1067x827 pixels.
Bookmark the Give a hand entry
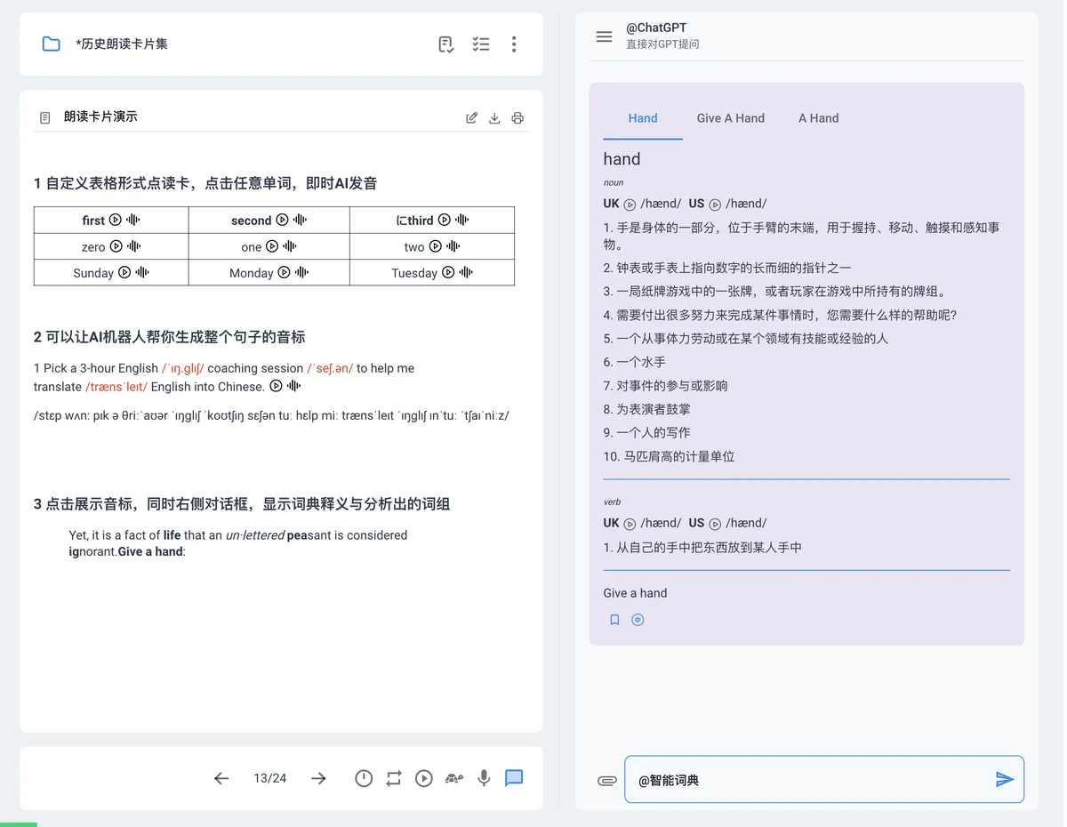tap(614, 620)
